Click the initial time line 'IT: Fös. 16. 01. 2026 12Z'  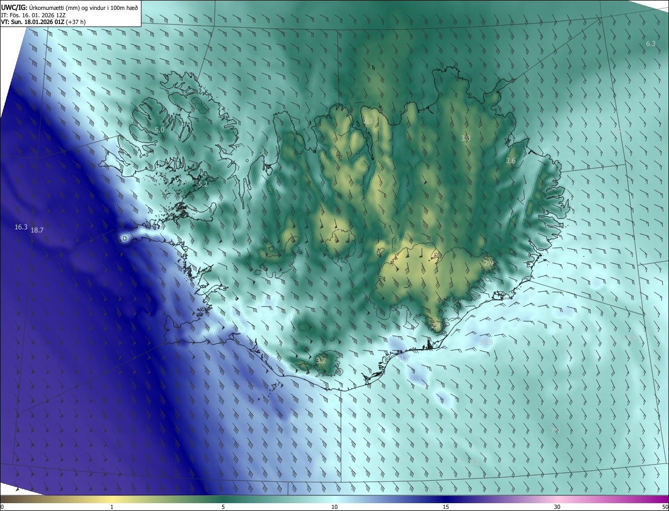(33, 15)
